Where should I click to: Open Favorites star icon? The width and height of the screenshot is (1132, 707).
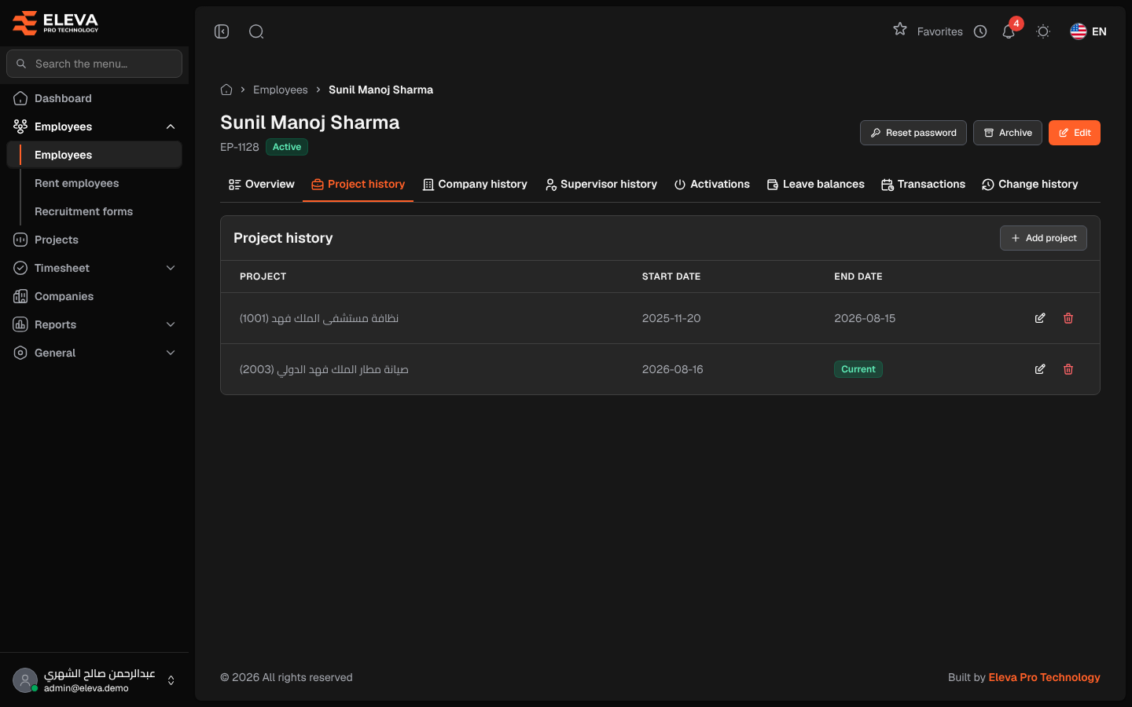point(900,30)
